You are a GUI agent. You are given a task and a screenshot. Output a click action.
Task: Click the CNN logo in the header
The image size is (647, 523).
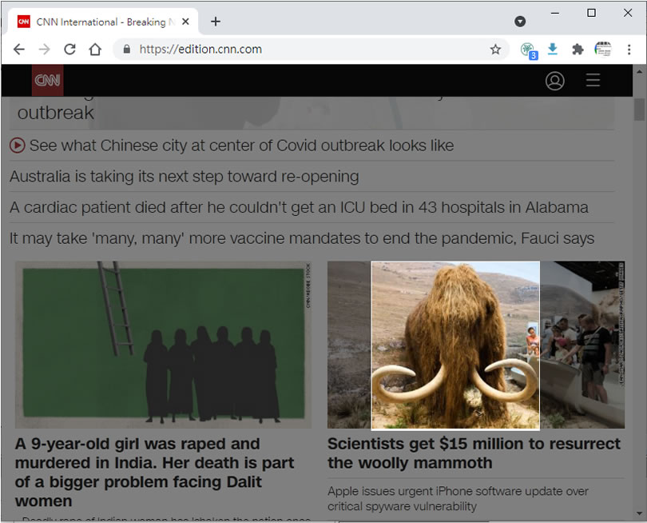click(47, 80)
